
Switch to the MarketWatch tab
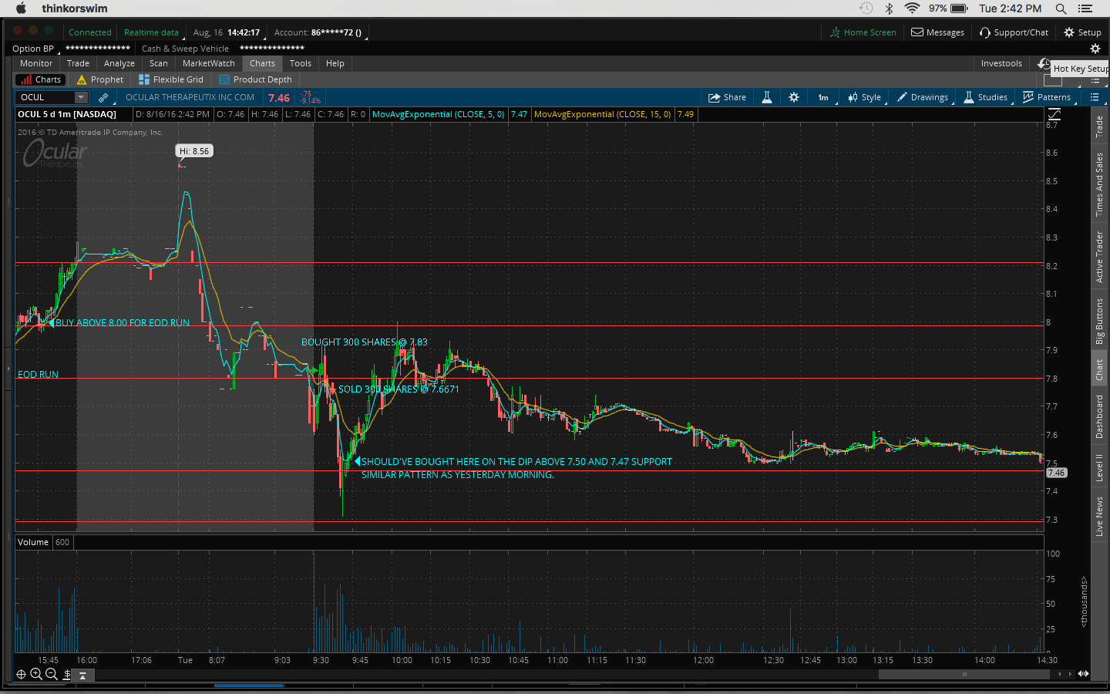pyautogui.click(x=209, y=63)
